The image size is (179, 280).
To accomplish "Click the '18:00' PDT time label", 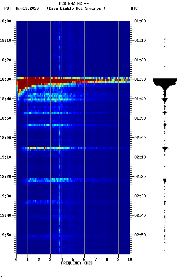I will pos(6,21).
